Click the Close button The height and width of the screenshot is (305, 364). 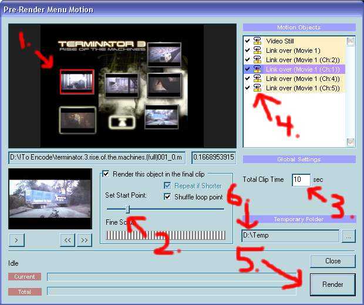(x=333, y=261)
